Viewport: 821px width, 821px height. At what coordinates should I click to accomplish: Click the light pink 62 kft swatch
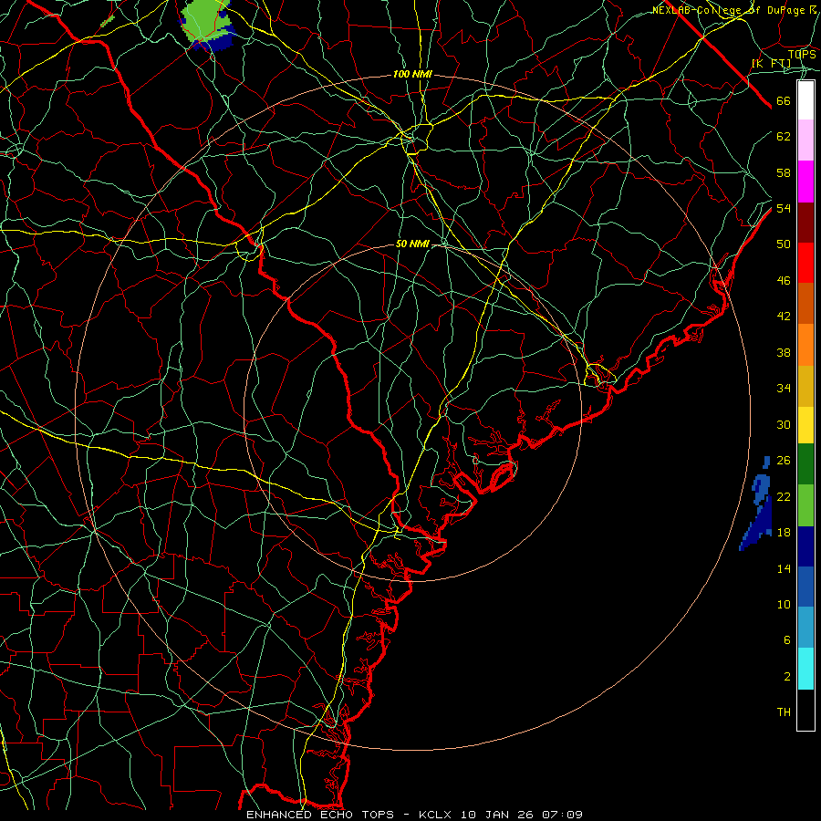click(805, 140)
